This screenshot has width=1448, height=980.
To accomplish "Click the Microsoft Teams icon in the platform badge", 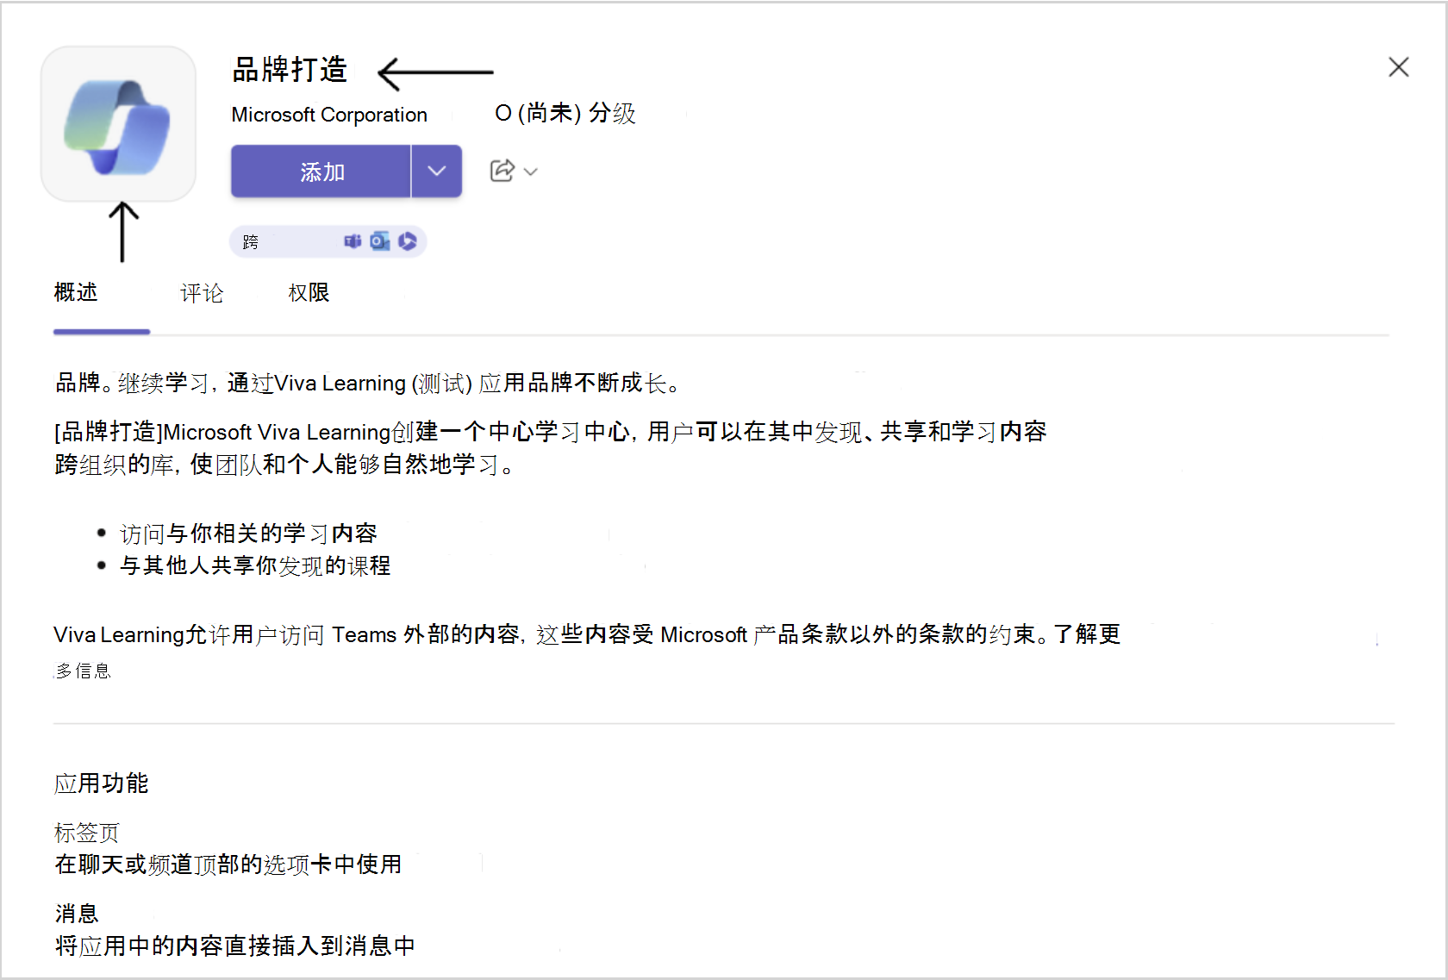I will (x=353, y=241).
